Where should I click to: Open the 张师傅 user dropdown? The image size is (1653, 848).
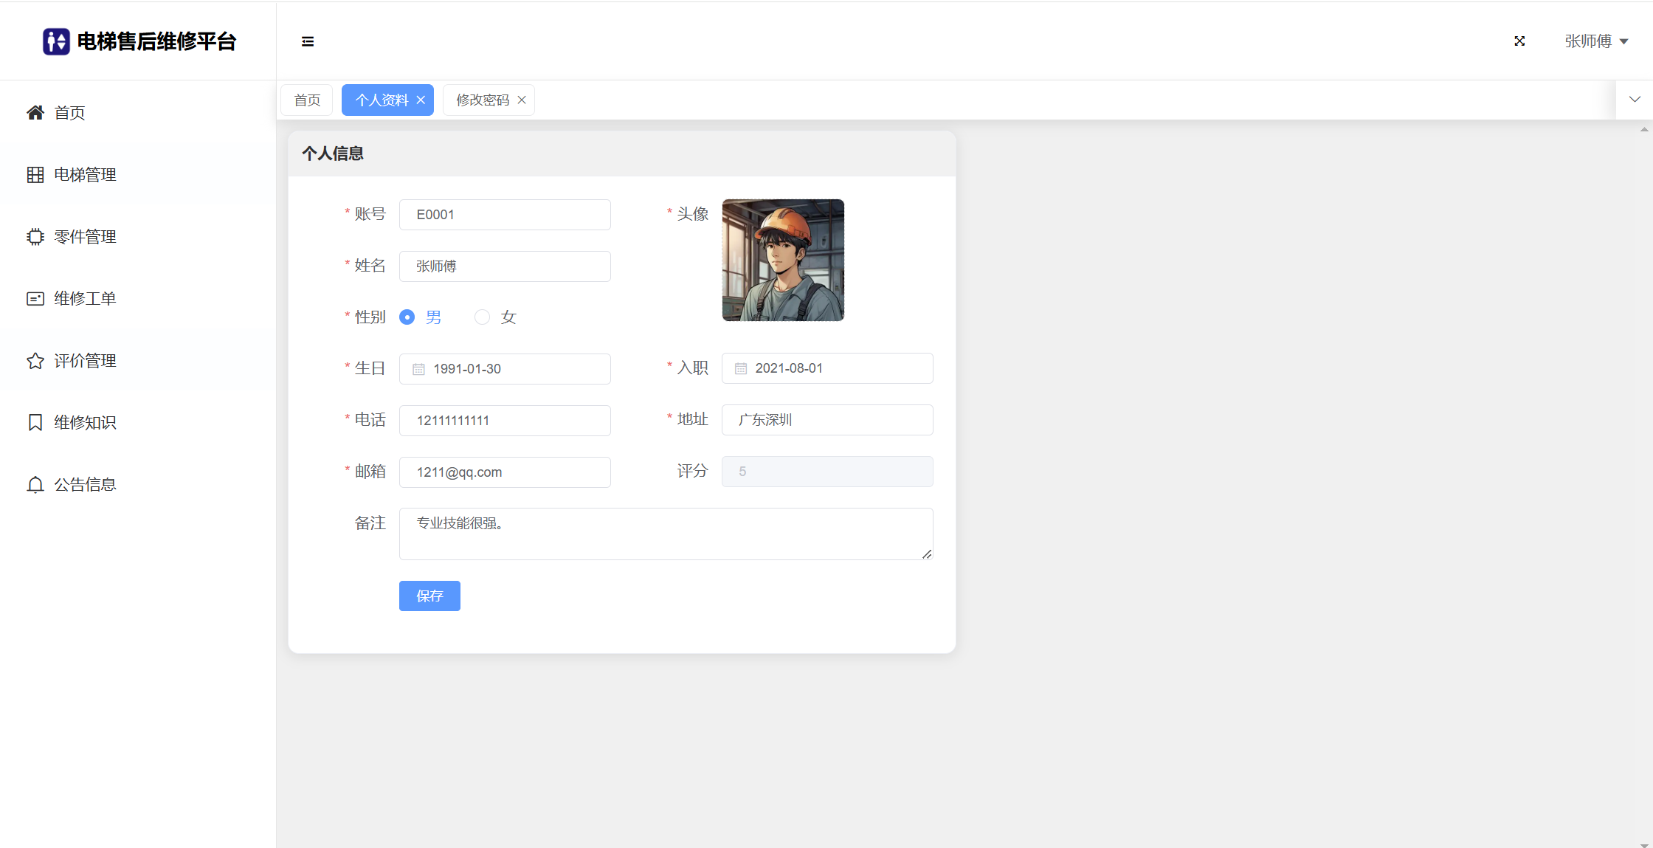[x=1595, y=41]
